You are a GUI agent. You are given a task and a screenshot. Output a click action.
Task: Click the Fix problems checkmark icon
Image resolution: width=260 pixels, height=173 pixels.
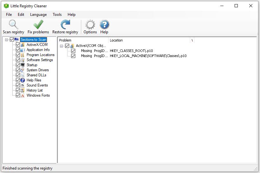[x=38, y=24]
